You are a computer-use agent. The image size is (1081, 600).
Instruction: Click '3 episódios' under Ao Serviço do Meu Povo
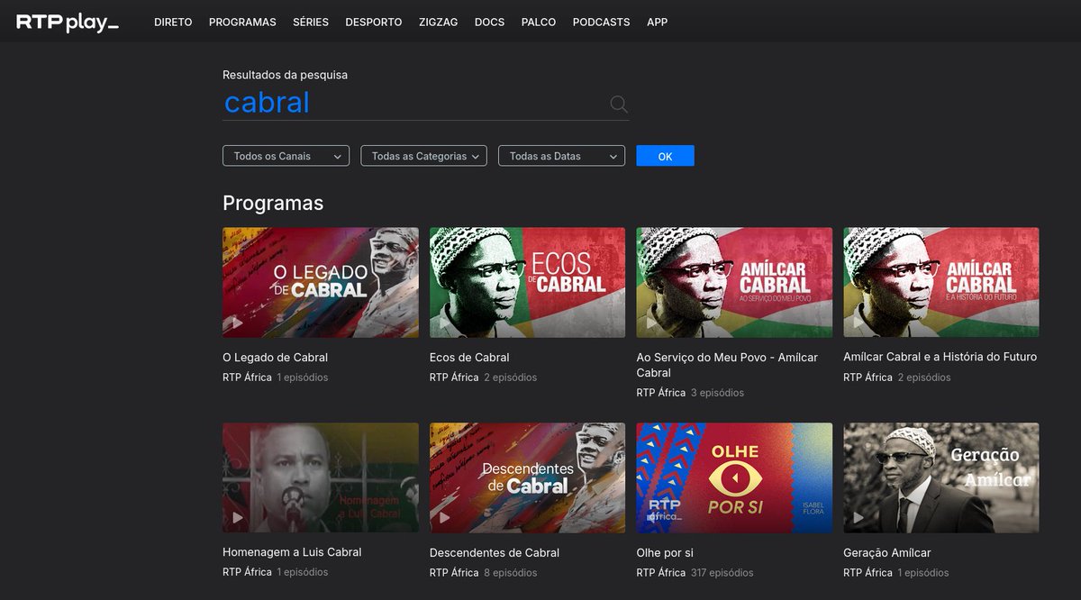click(717, 393)
